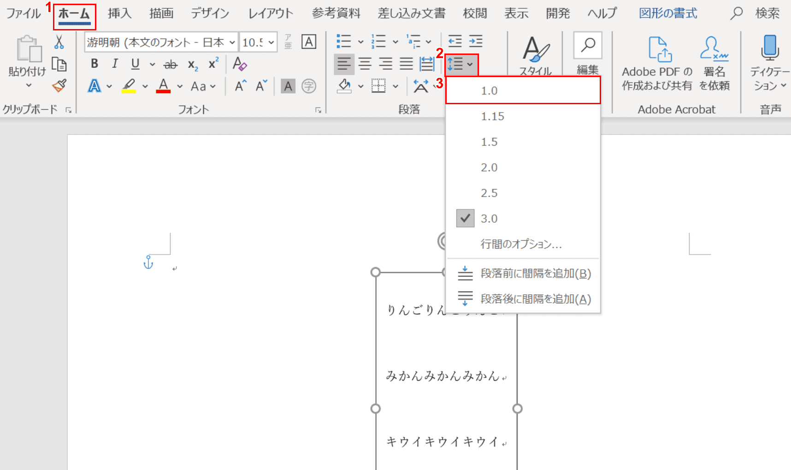Screen dimensions: 791x470
Task: Increase font size with grow icon
Action: (x=241, y=86)
